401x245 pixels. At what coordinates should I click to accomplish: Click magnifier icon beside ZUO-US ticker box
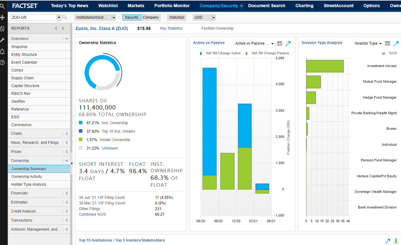[x=65, y=17]
